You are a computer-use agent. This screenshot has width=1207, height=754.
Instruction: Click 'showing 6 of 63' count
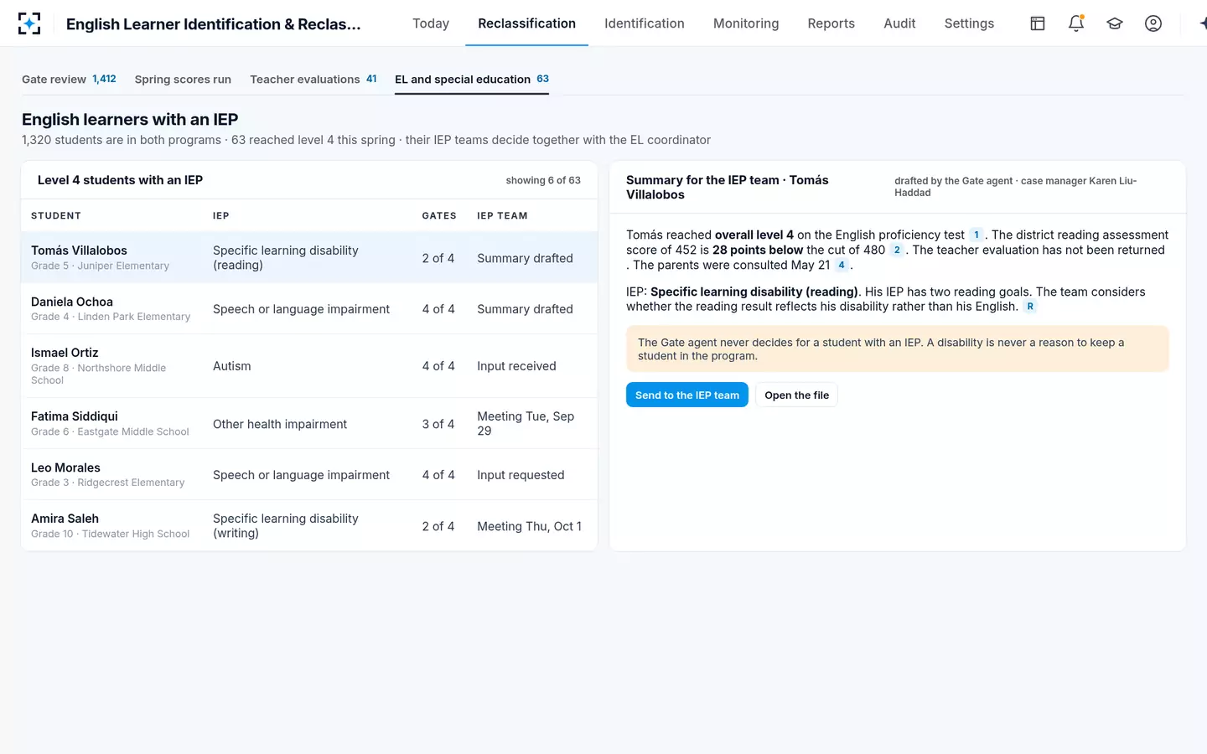pyautogui.click(x=543, y=180)
